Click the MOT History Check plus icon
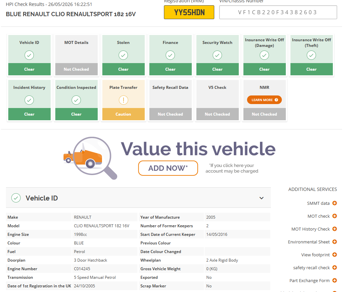Image resolution: width=358 pixels, height=292 pixels. pos(335,229)
